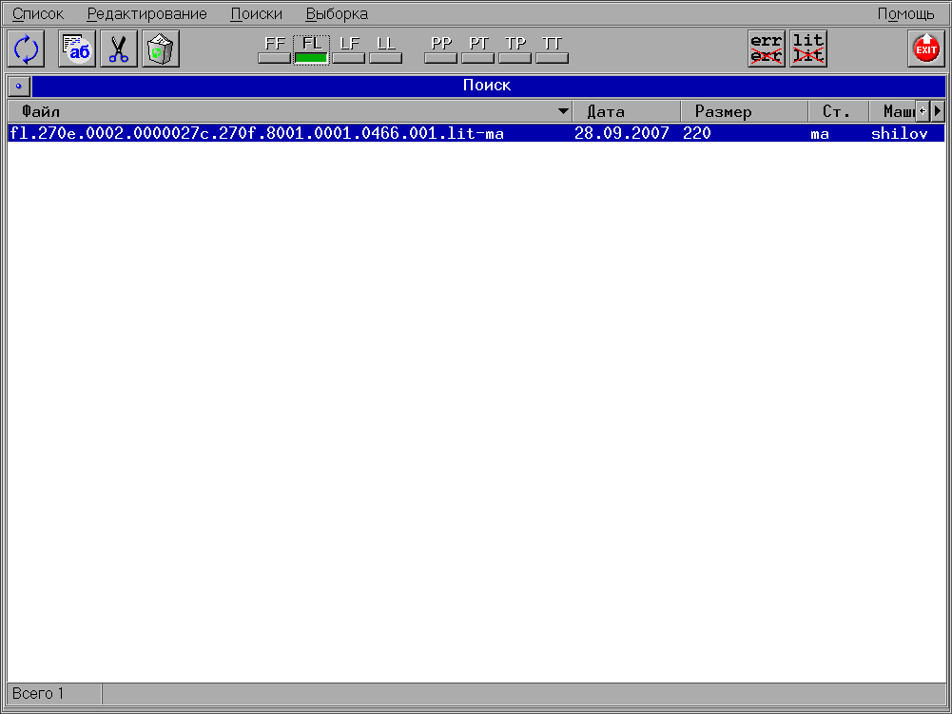Open the Поиски menu
The image size is (952, 714).
256,13
